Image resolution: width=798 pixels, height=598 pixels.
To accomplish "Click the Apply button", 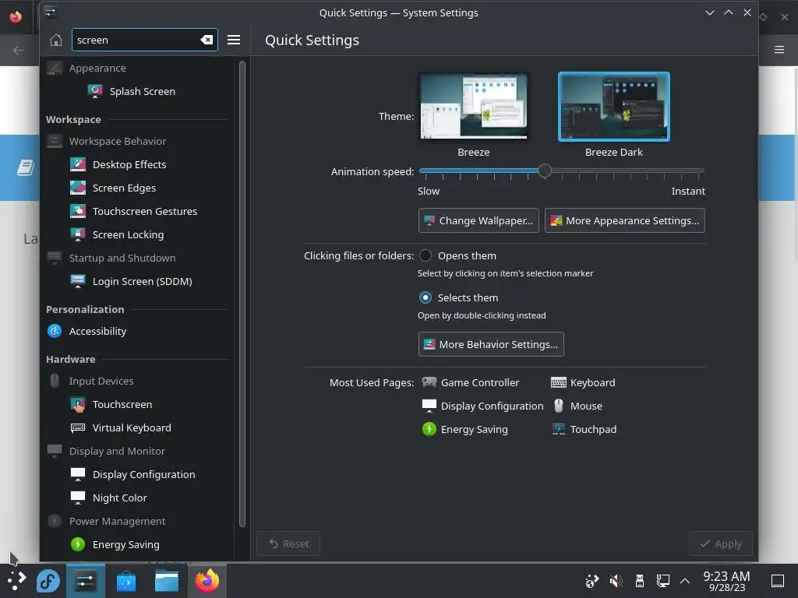I will 721,544.
